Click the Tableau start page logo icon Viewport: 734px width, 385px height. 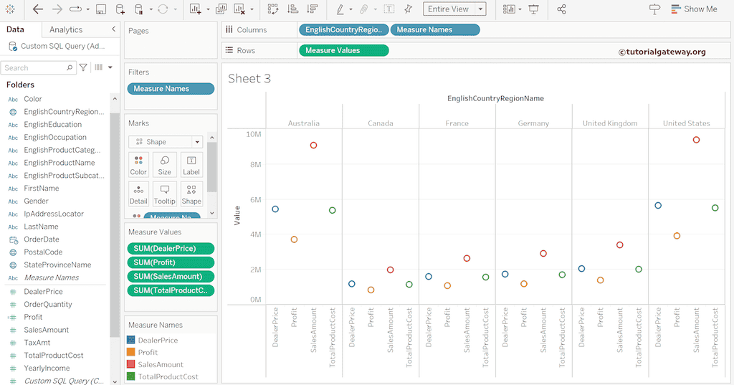pyautogui.click(x=10, y=9)
